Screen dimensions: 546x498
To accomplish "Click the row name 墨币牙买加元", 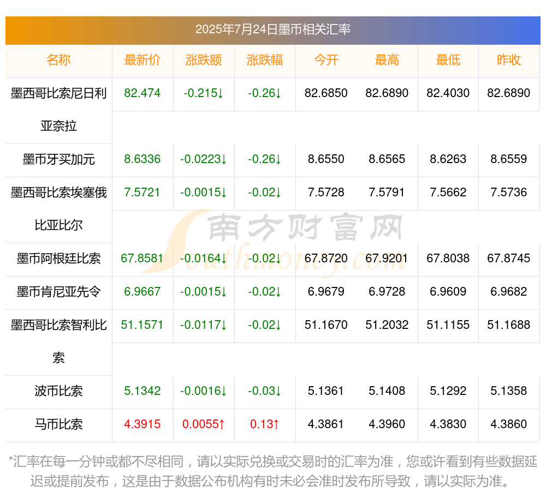I will point(58,159).
